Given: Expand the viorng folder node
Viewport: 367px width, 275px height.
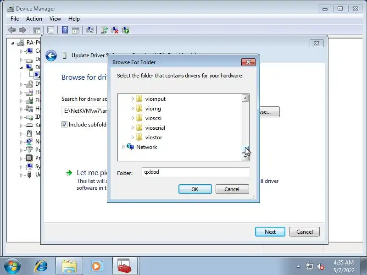Looking at the screenshot, I should [x=133, y=109].
